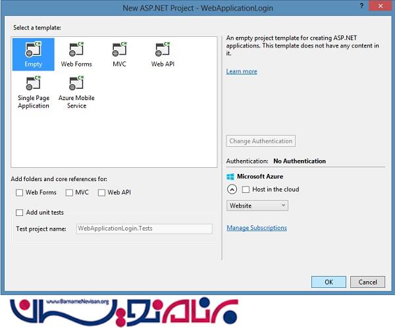Image resolution: width=395 pixels, height=328 pixels.
Task: Click the 'Microsoft Azure' heading text
Action: 260,177
